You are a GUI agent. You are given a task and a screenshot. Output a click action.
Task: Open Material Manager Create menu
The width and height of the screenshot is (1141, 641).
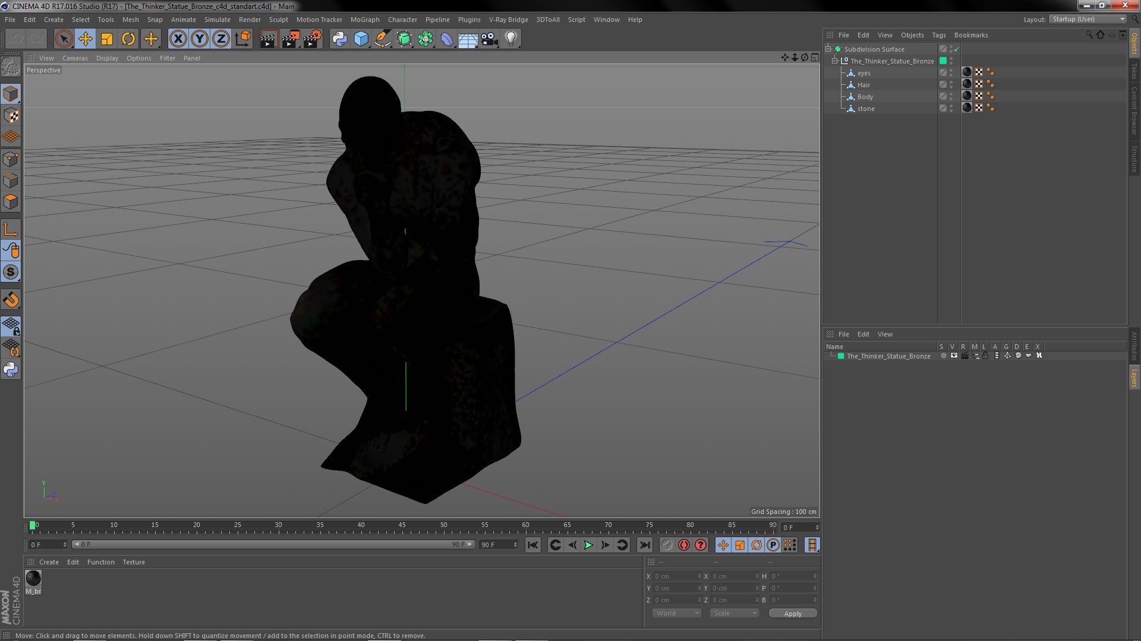pos(49,562)
